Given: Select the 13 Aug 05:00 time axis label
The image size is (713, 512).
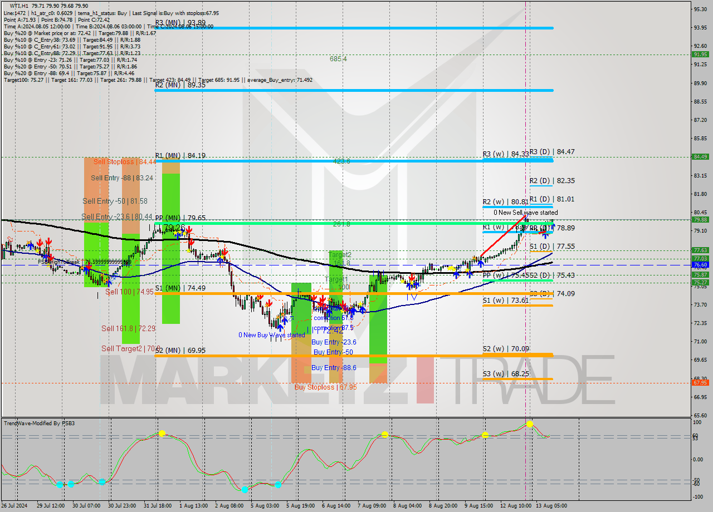Looking at the screenshot, I should tap(550, 506).
